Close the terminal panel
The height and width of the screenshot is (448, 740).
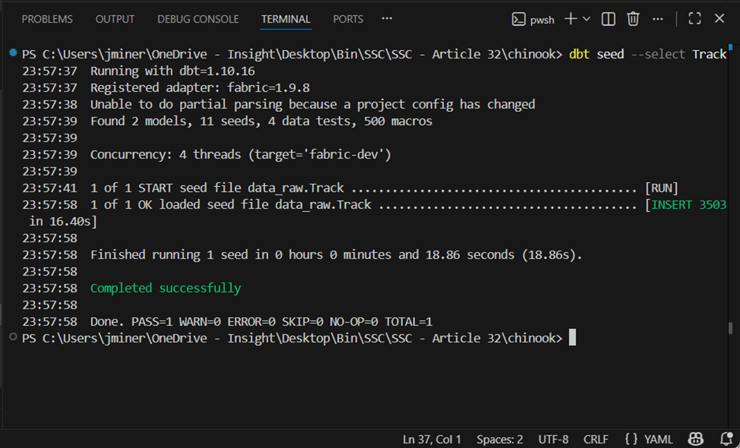point(720,19)
